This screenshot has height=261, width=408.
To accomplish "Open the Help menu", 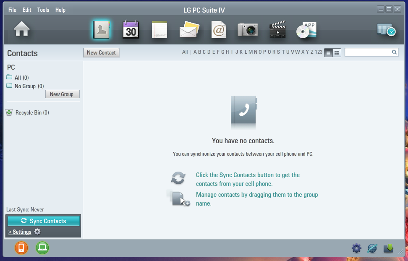I will pyautogui.click(x=60, y=10).
